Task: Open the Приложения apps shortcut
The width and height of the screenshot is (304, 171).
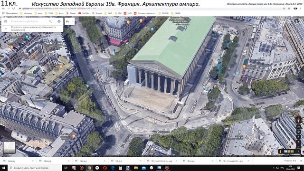Action: point(9,13)
